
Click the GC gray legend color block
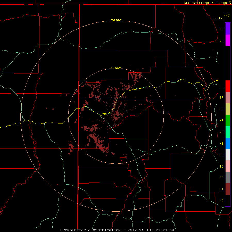tap(228, 178)
